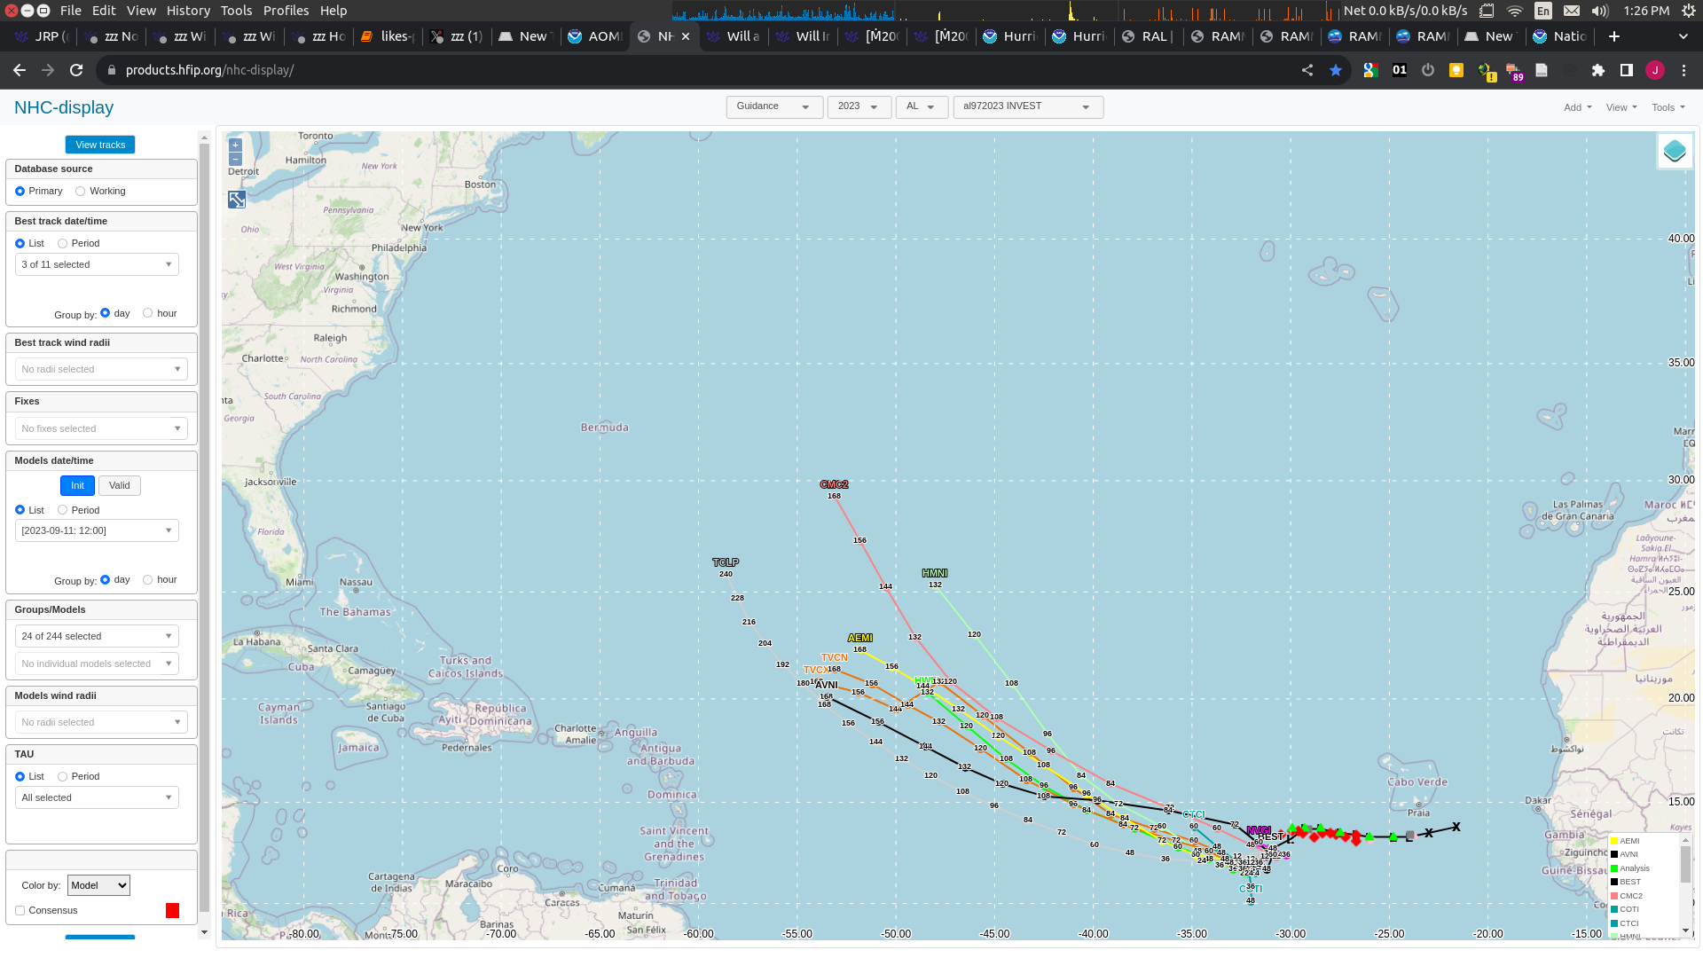Open the History menu in menu bar
The image size is (1703, 958).
pyautogui.click(x=188, y=11)
